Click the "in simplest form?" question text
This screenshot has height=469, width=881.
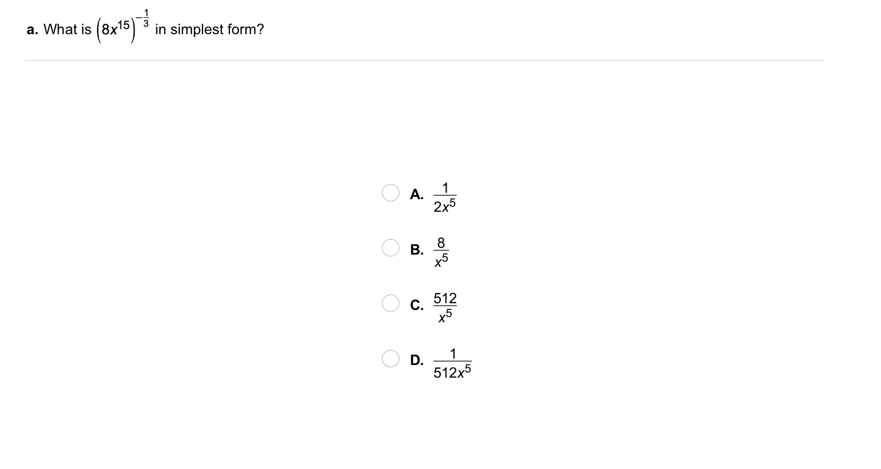(x=209, y=29)
